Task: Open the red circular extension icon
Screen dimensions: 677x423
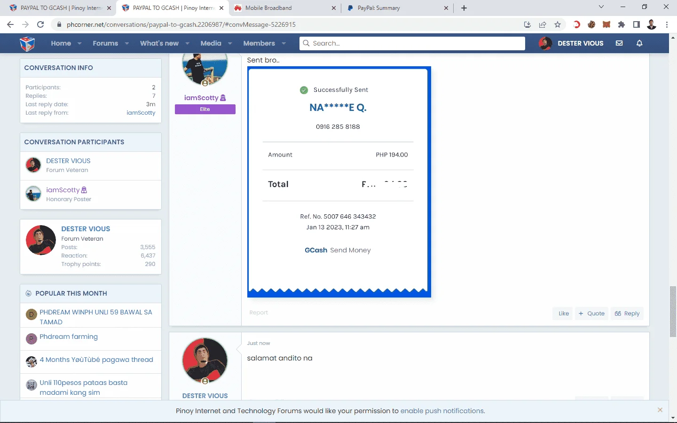Action: (576, 24)
